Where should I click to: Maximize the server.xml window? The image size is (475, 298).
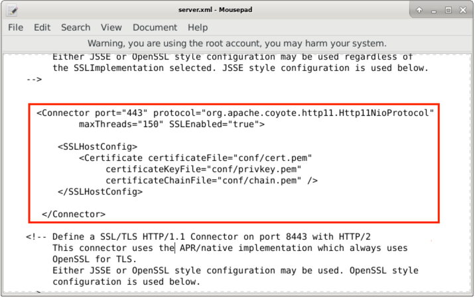(x=448, y=11)
